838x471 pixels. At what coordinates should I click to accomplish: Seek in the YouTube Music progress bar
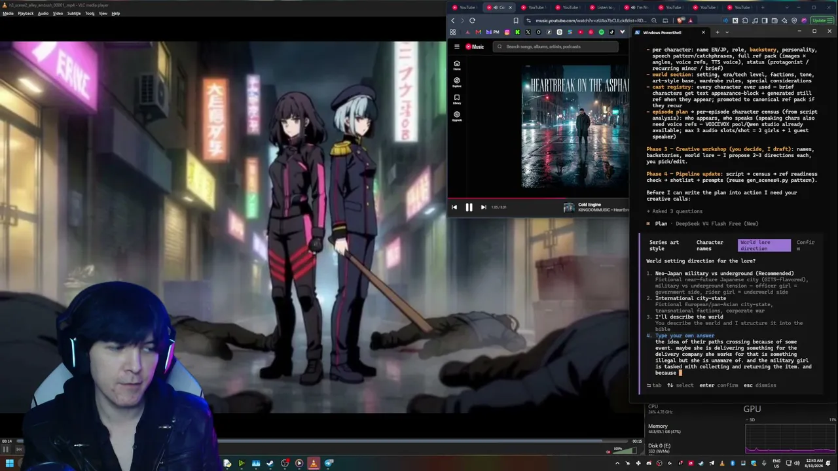538,198
